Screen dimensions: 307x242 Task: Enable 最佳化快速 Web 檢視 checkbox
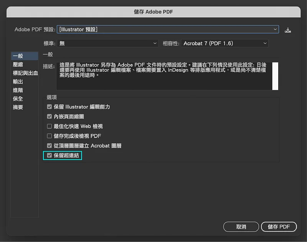pyautogui.click(x=50, y=126)
